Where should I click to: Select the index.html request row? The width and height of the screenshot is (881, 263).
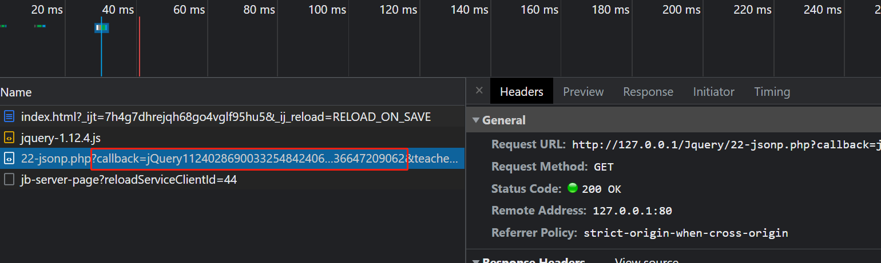point(232,117)
